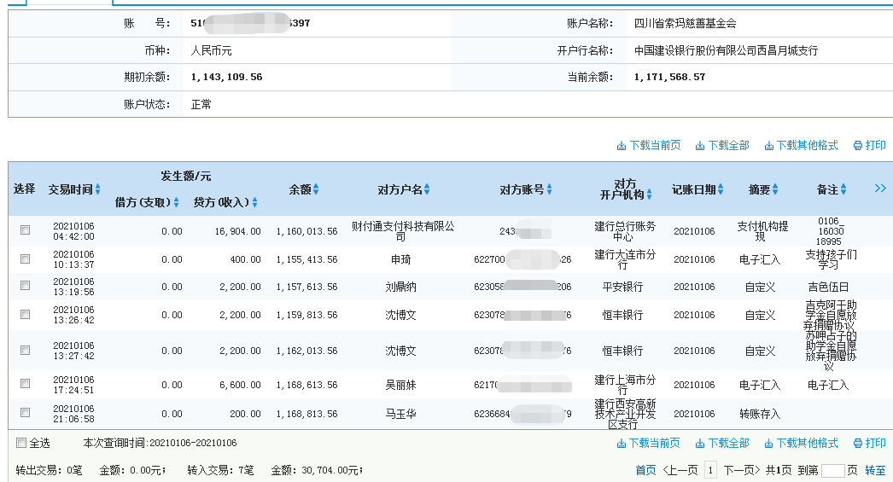Click top 下载当前页 download link
Viewport: 893px width, 482px height.
tap(649, 146)
